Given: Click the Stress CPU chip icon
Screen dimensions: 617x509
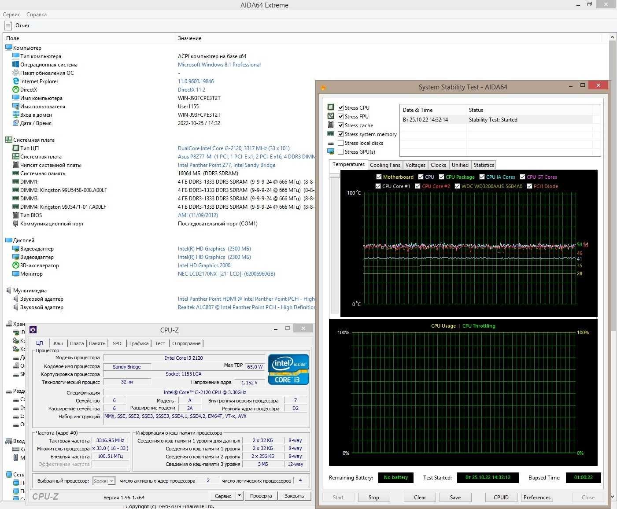Looking at the screenshot, I should pyautogui.click(x=331, y=107).
